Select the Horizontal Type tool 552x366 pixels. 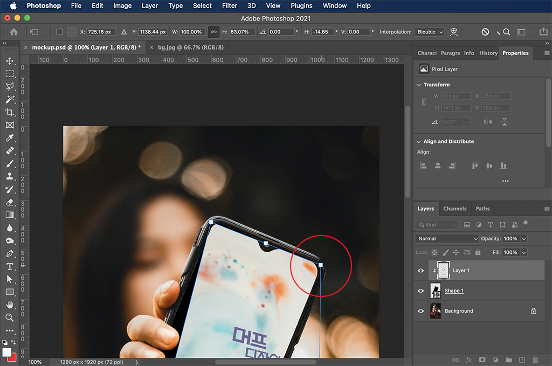tap(10, 266)
